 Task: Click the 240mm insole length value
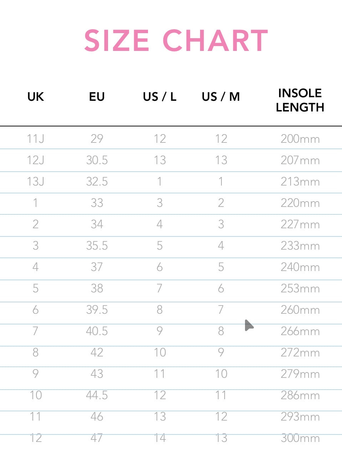pos(300,267)
